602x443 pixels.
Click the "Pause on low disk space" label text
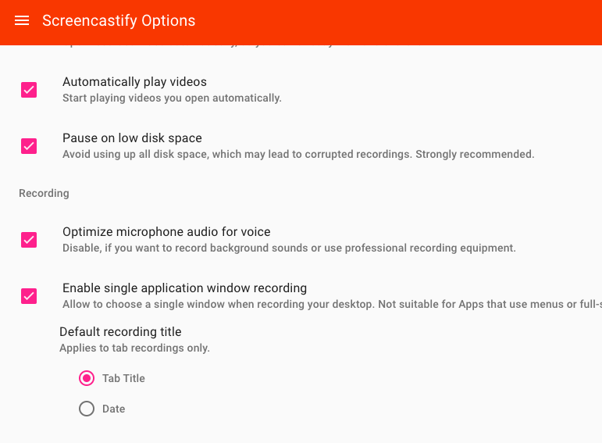(x=132, y=138)
